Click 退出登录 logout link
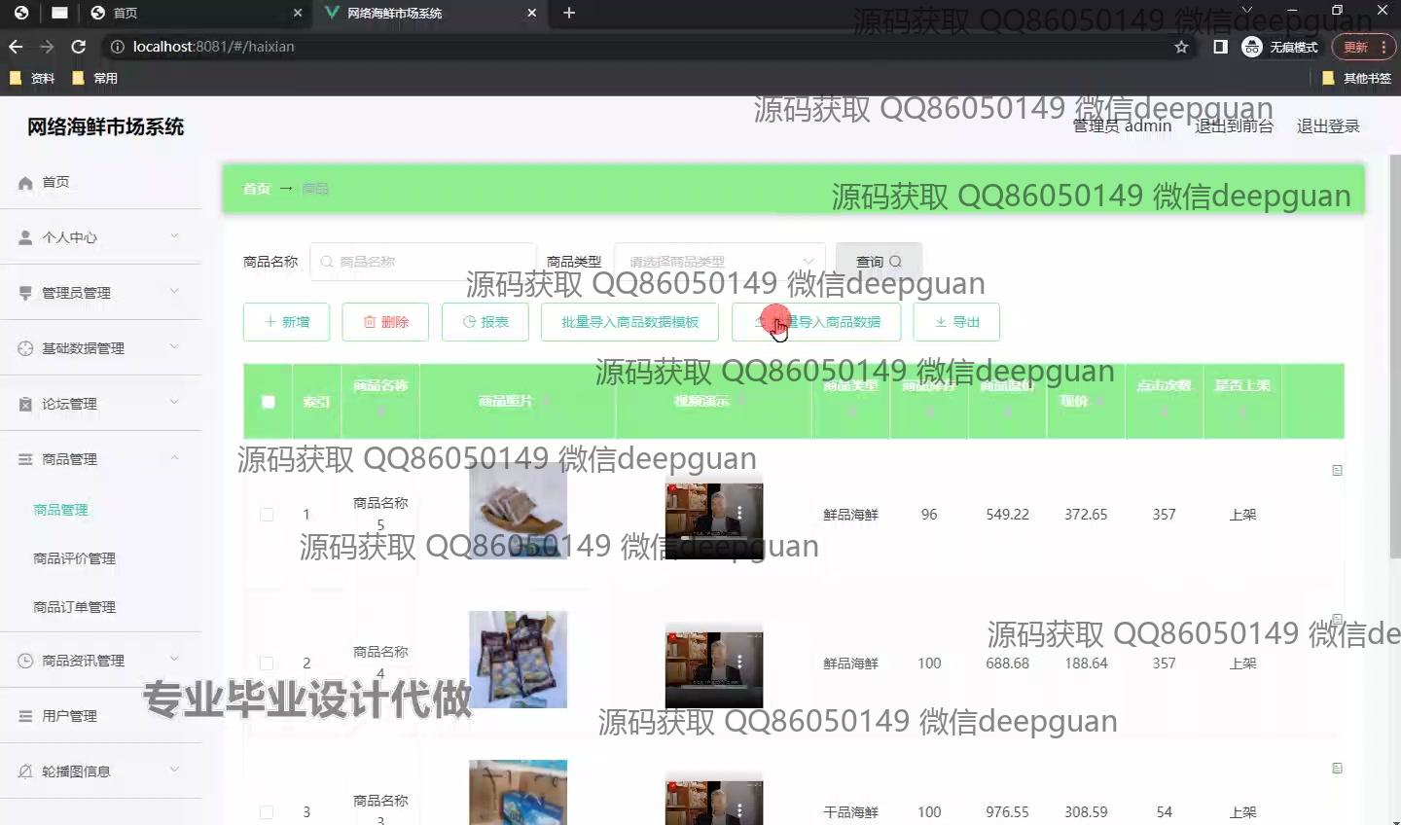 pos(1328,126)
